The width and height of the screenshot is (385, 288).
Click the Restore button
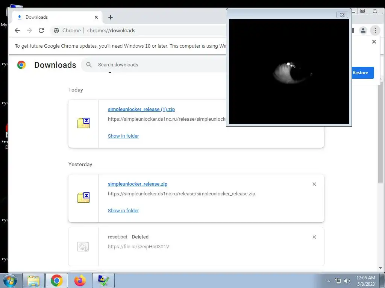pos(363,73)
